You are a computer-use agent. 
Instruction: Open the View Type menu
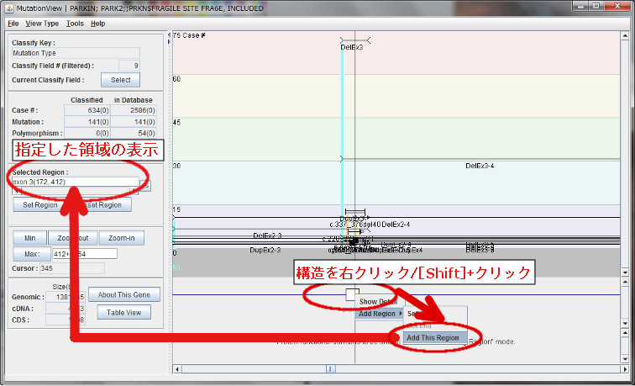(x=42, y=24)
